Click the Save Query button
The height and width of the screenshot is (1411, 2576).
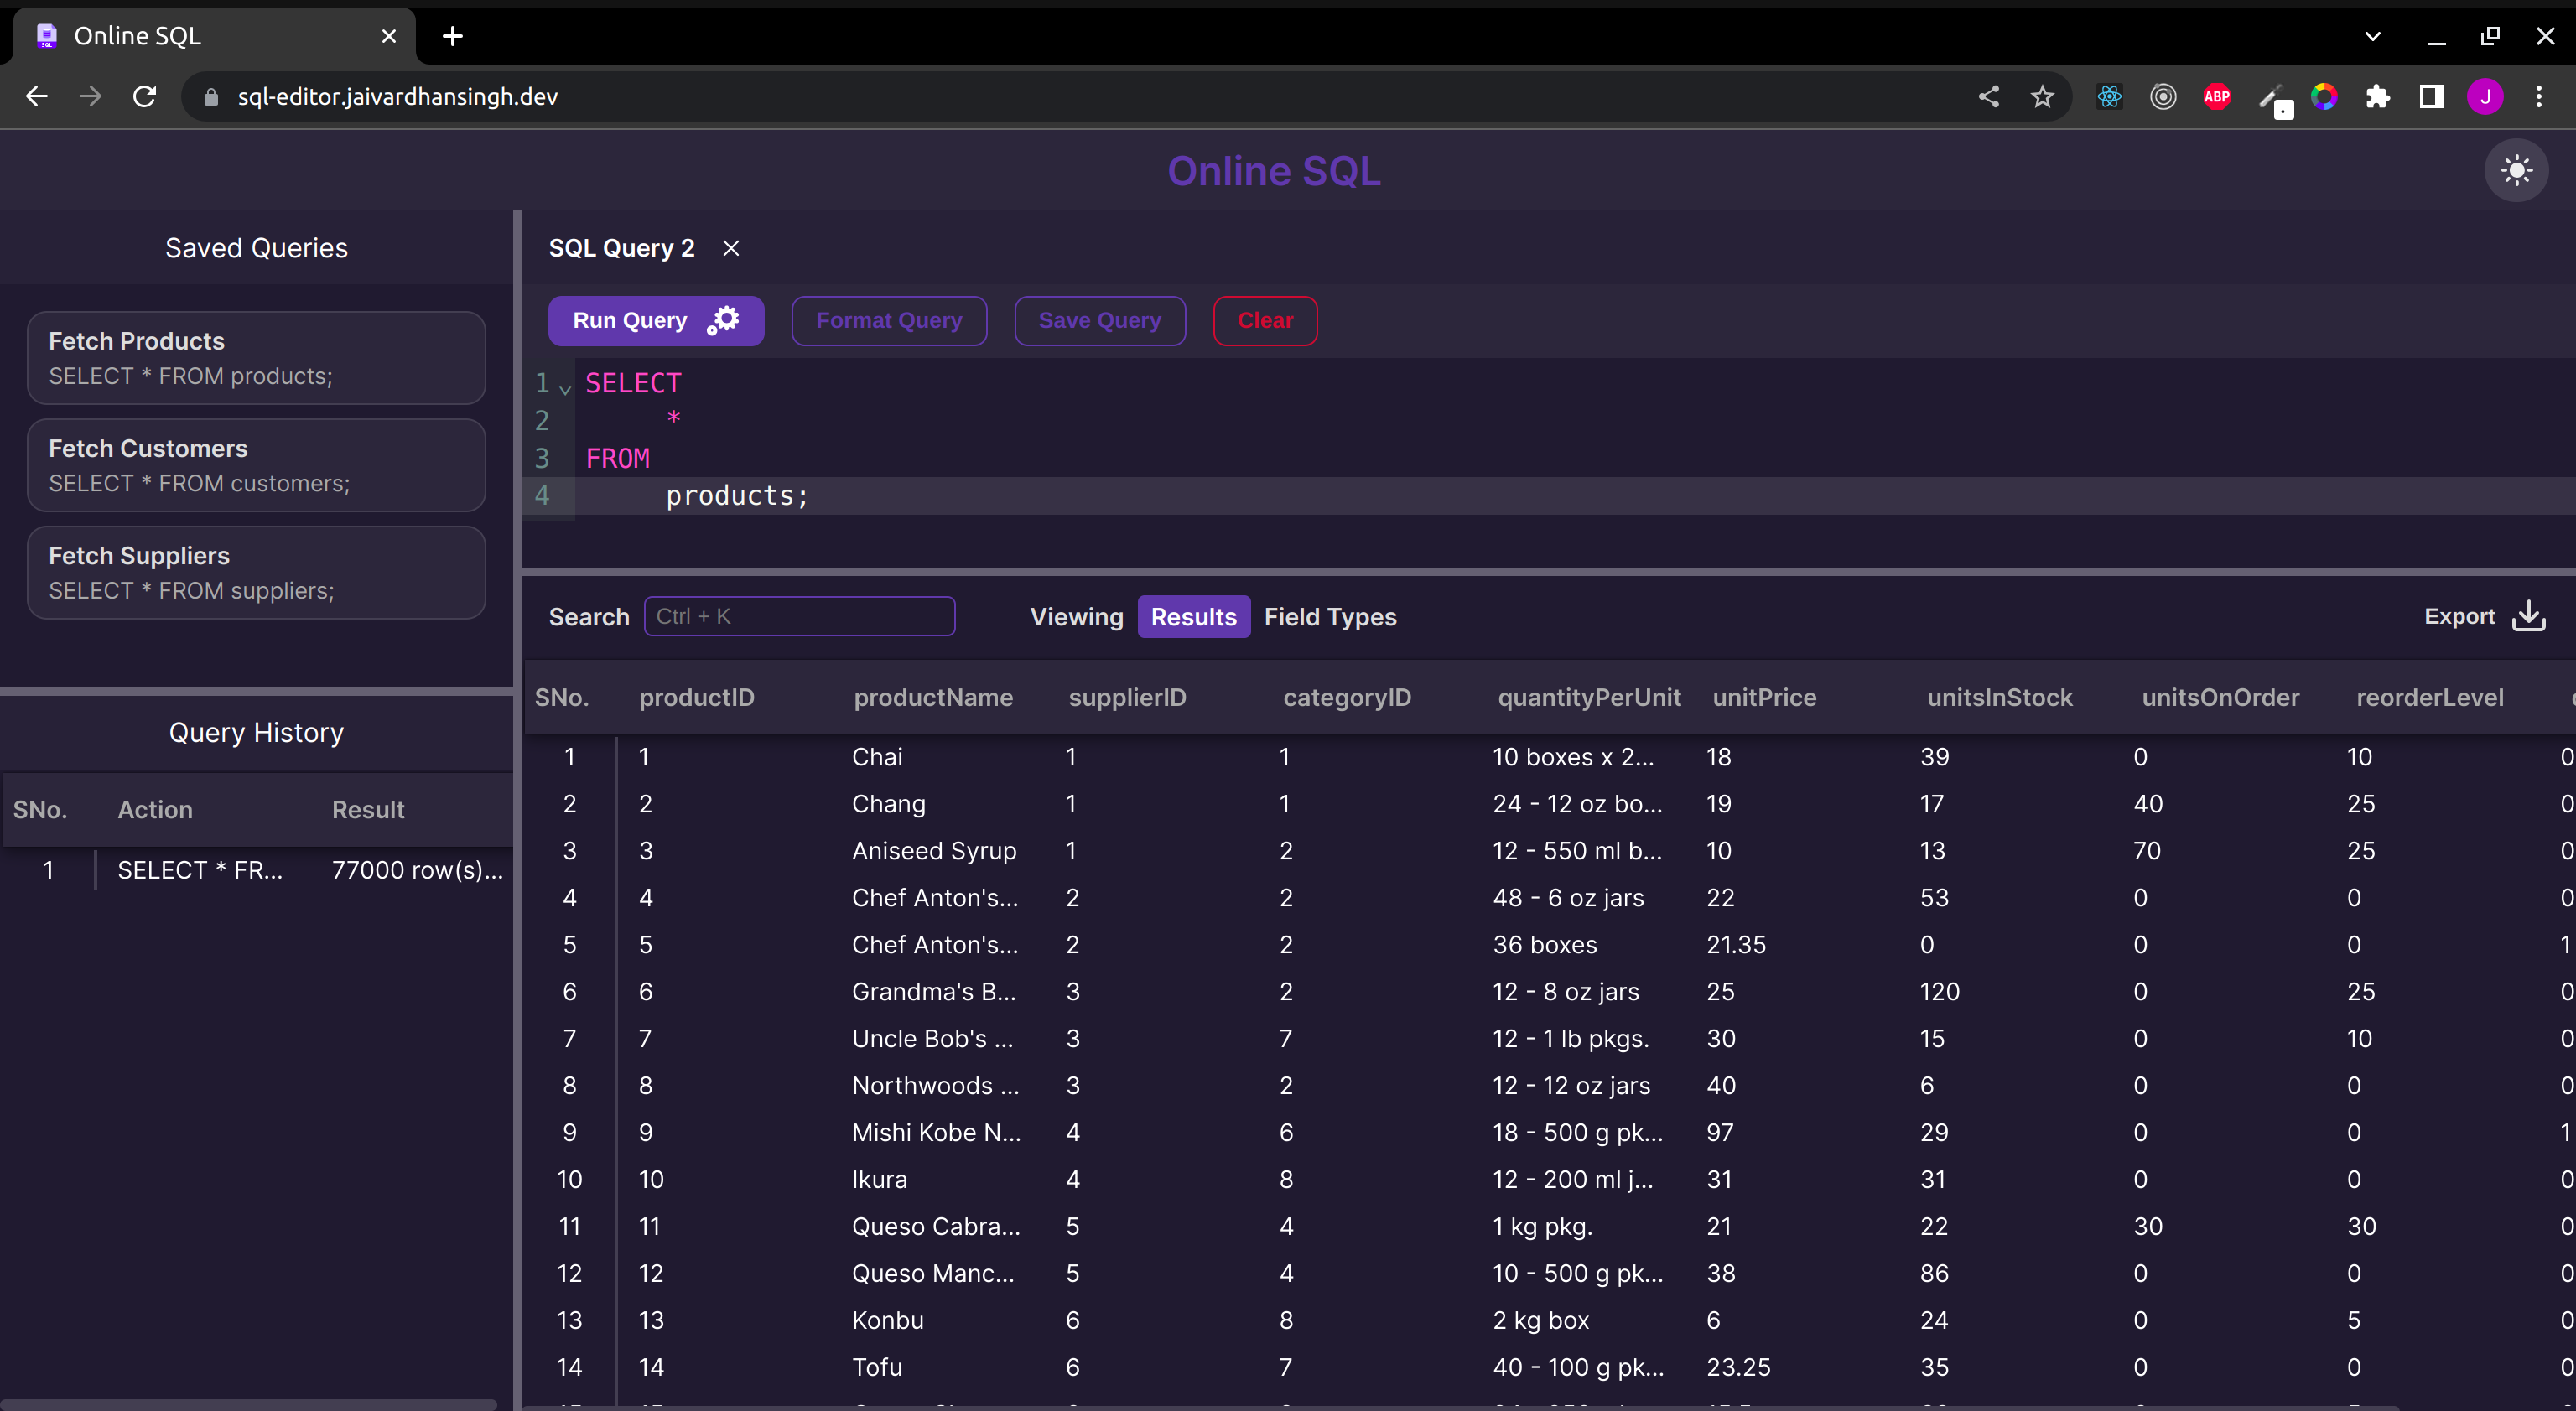point(1100,320)
